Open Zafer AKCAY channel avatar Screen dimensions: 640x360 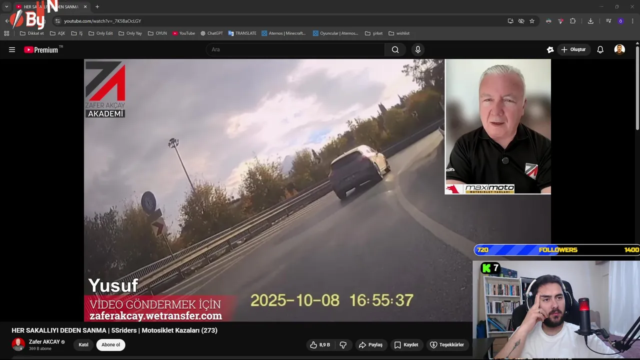(18, 344)
